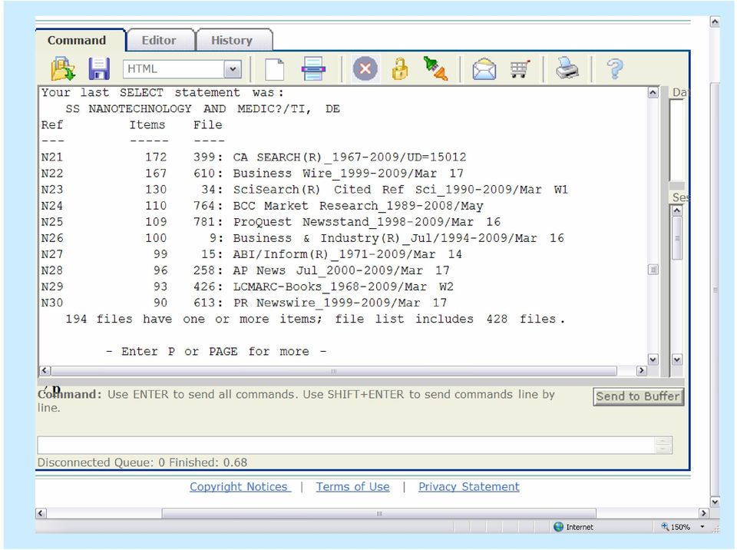Click the browser page scroll up arrow
The image size is (737, 550).
point(715,22)
